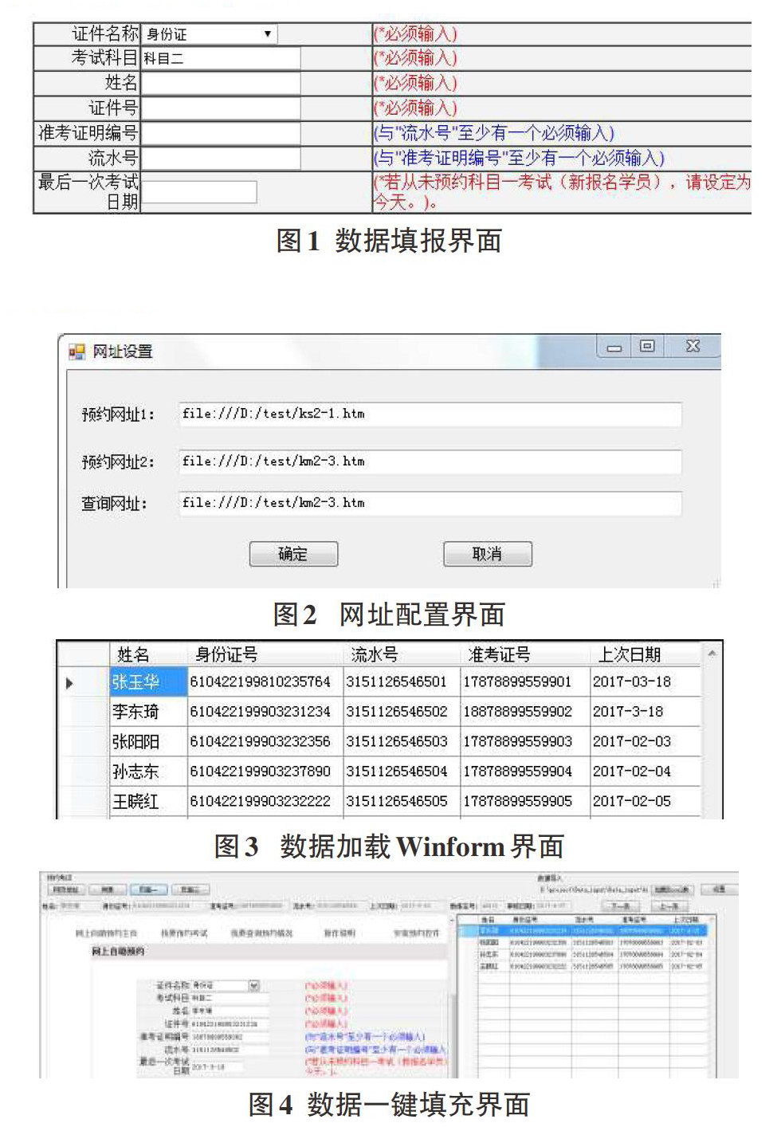Click the grid scrollbar up arrow in Figure 3
The width and height of the screenshot is (781, 1131).
click(x=712, y=654)
